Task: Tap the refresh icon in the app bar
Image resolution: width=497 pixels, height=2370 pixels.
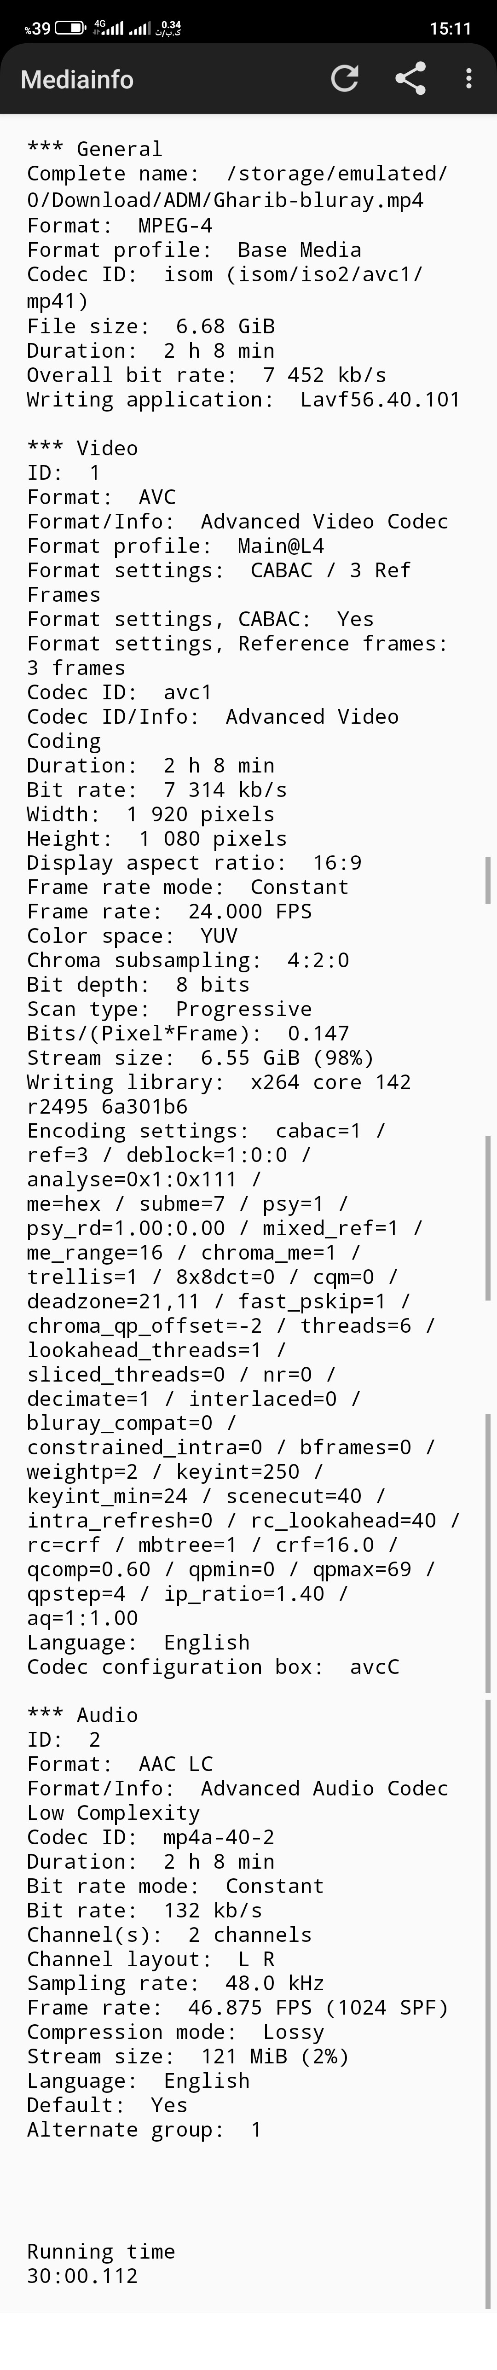Action: 344,79
